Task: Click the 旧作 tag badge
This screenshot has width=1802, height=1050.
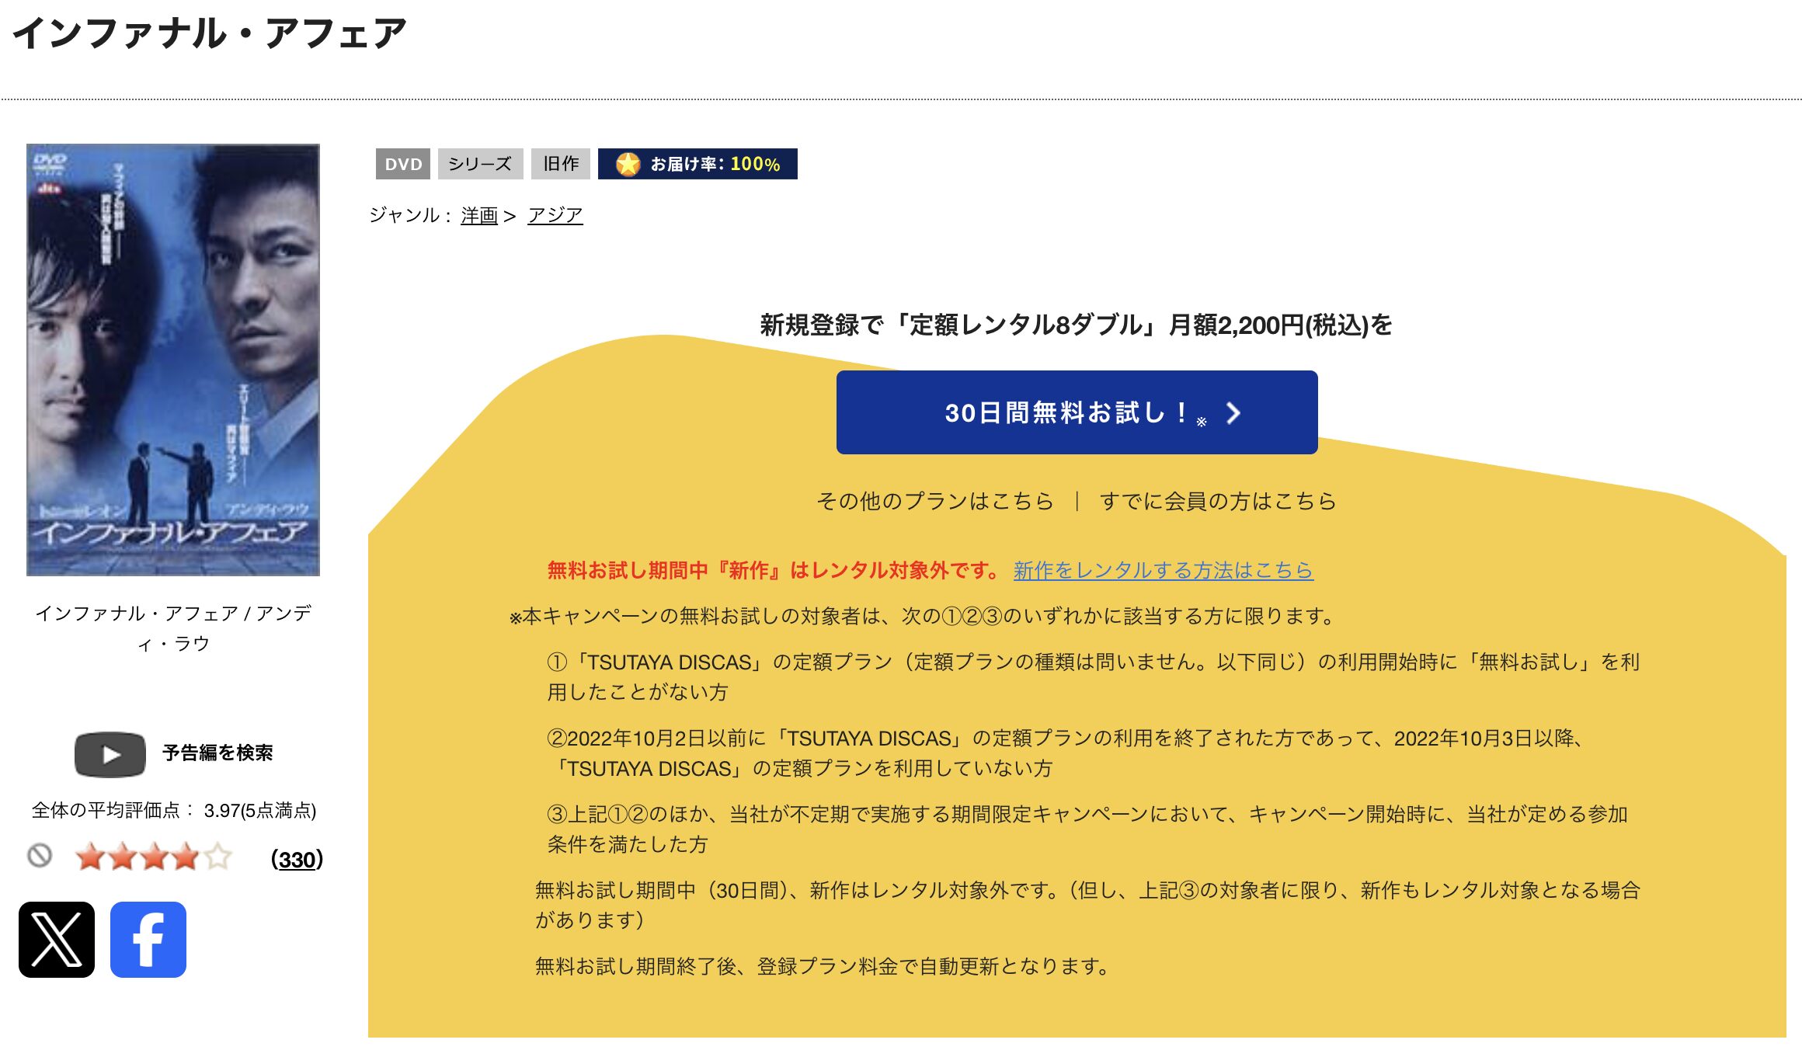Action: [561, 164]
